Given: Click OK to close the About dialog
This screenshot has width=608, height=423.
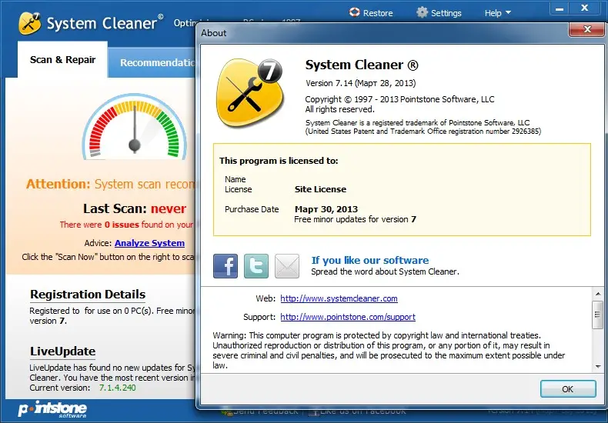Looking at the screenshot, I should coord(568,389).
